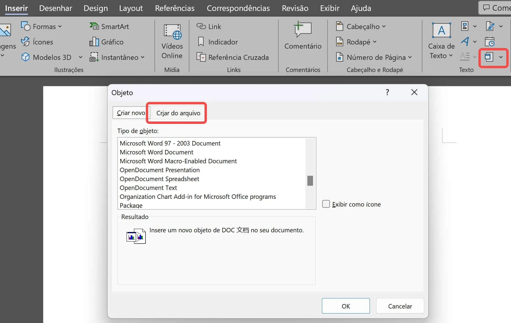
Task: Switch to the Criar do arquivo tab
Action: (178, 113)
